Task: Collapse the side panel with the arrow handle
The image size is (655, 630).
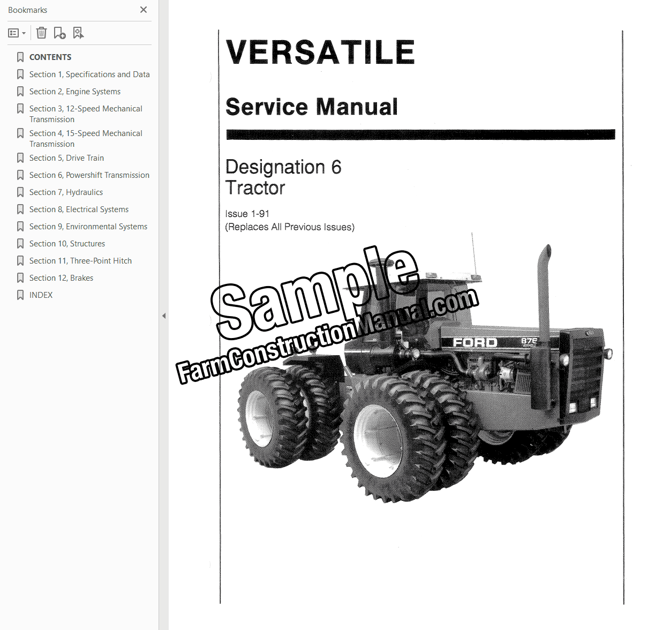Action: tap(164, 316)
